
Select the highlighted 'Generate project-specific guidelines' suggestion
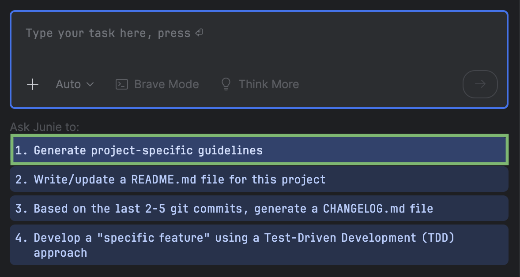(260, 150)
